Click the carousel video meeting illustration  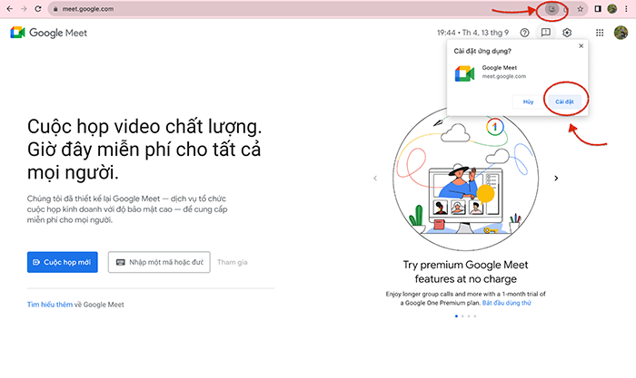[x=465, y=180]
